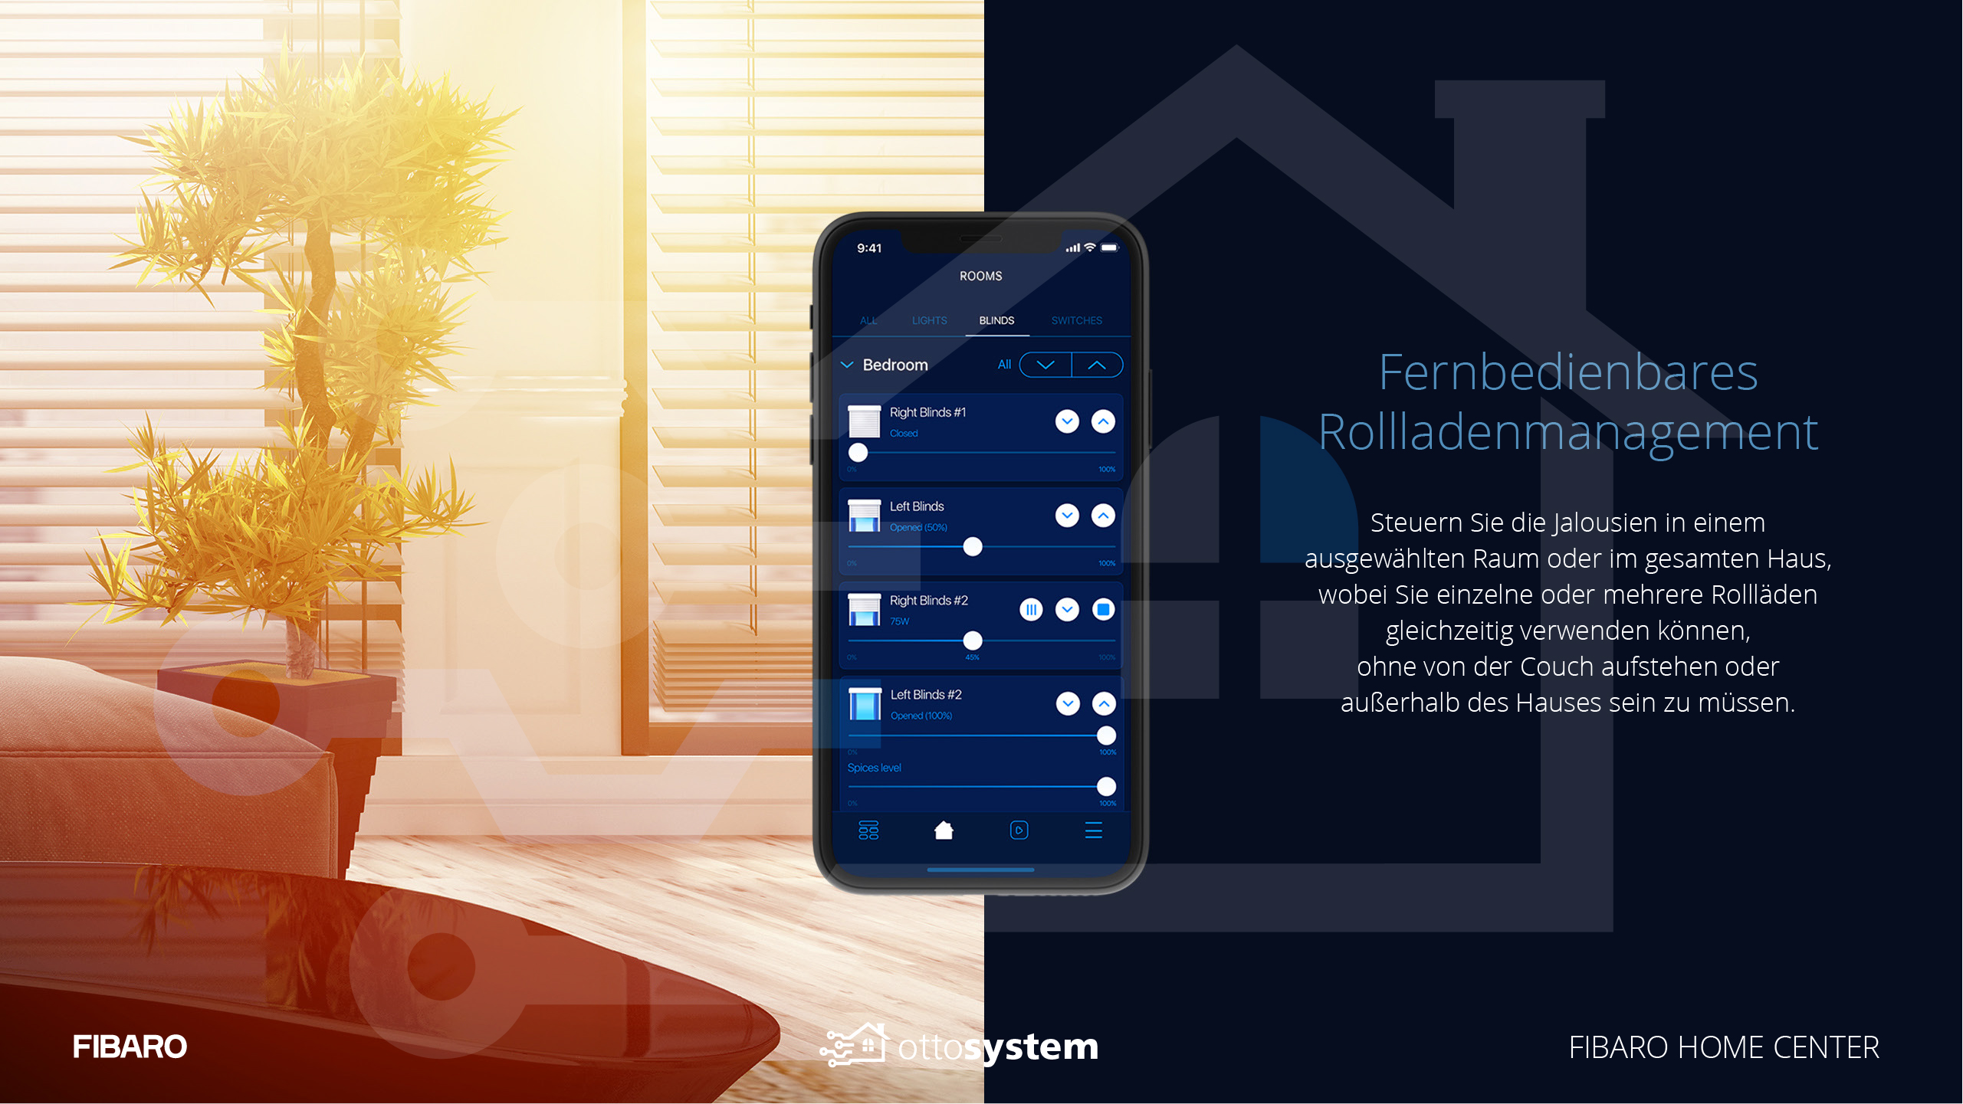
Task: Click the Spices level slider control
Action: (x=1107, y=788)
